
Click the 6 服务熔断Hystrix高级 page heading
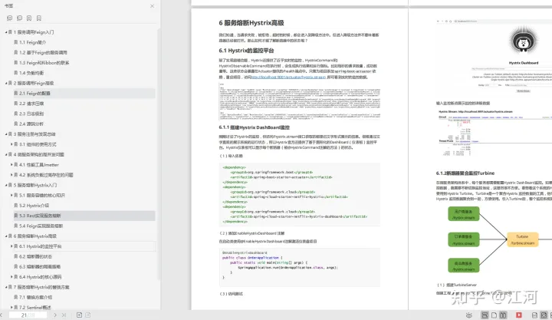pyautogui.click(x=251, y=23)
